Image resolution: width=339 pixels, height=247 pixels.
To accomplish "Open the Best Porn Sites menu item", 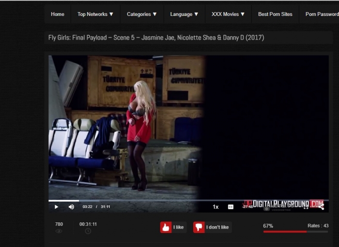I will click(275, 14).
